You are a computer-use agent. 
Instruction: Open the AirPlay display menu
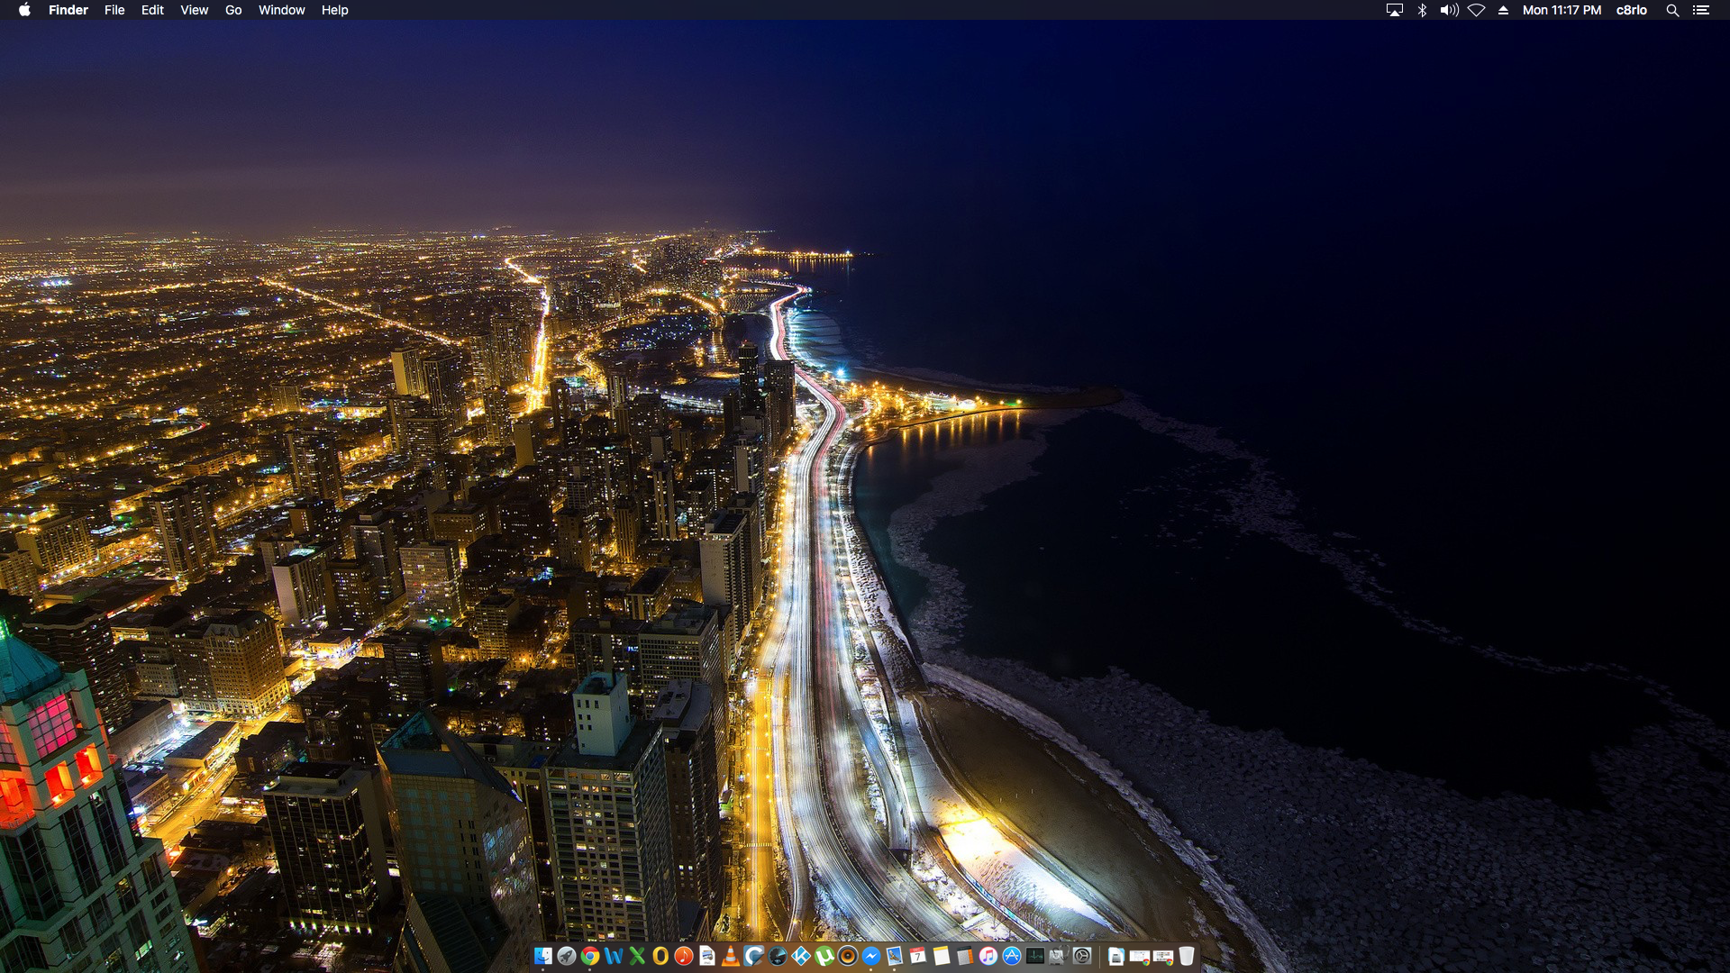pyautogui.click(x=1394, y=10)
